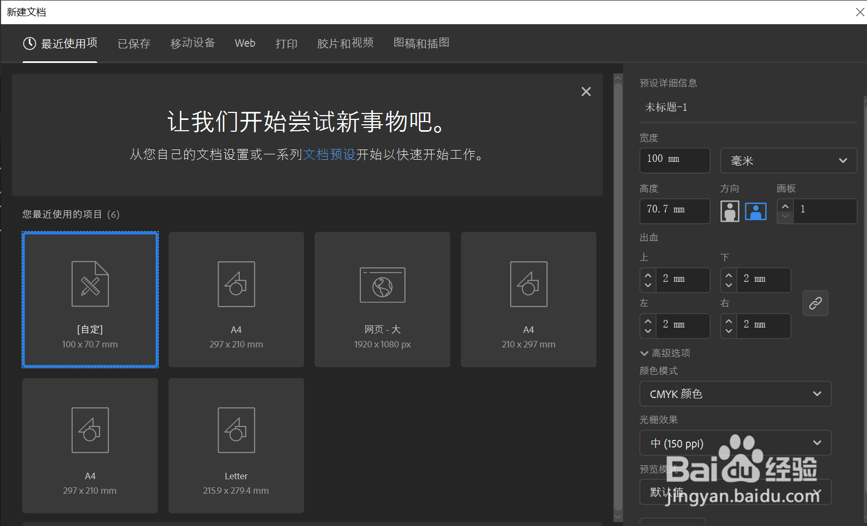Click the custom document ruler-pencil icon
867x526 pixels.
tap(90, 284)
